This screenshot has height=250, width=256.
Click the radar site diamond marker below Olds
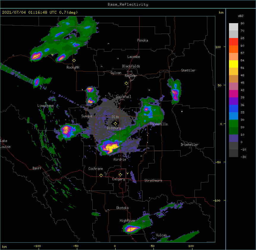click(115, 124)
